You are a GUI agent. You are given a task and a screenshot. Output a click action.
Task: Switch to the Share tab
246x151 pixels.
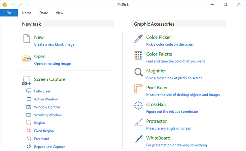(44, 13)
